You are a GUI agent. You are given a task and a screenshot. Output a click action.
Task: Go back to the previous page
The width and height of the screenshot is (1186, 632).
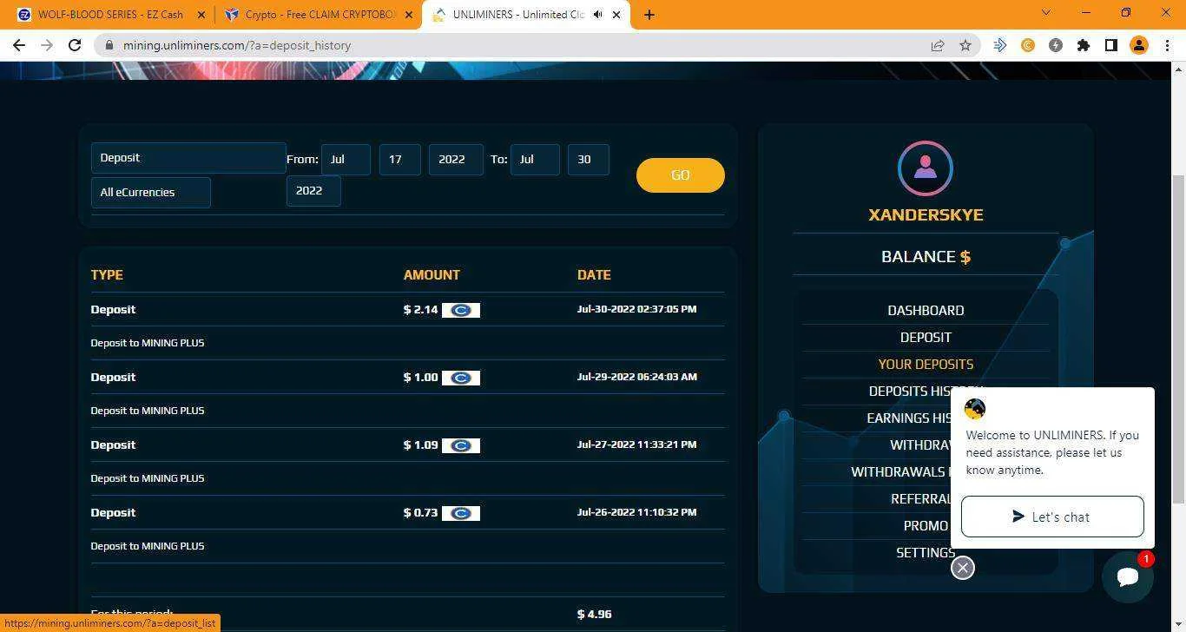[x=19, y=45]
